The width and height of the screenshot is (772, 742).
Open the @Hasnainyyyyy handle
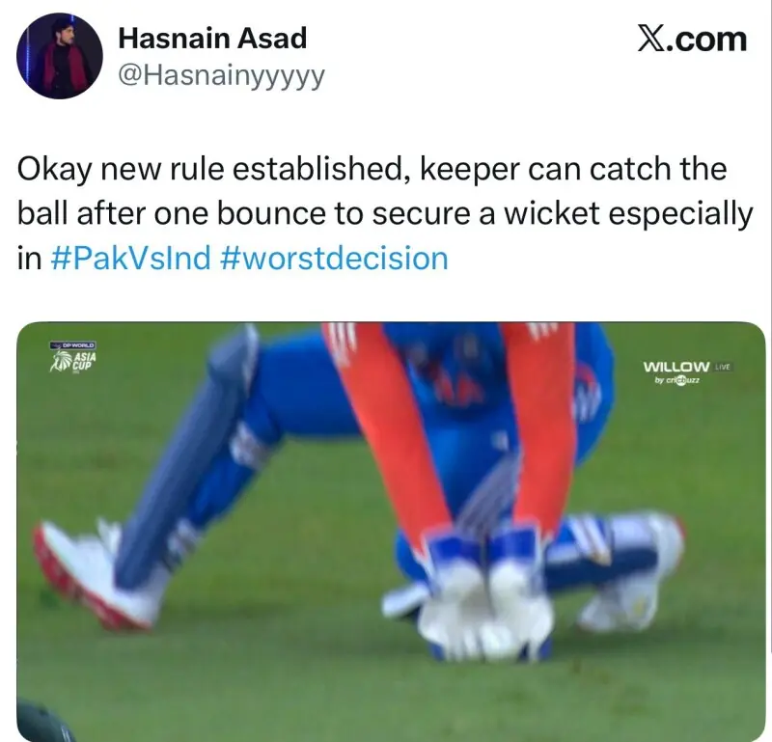[222, 76]
